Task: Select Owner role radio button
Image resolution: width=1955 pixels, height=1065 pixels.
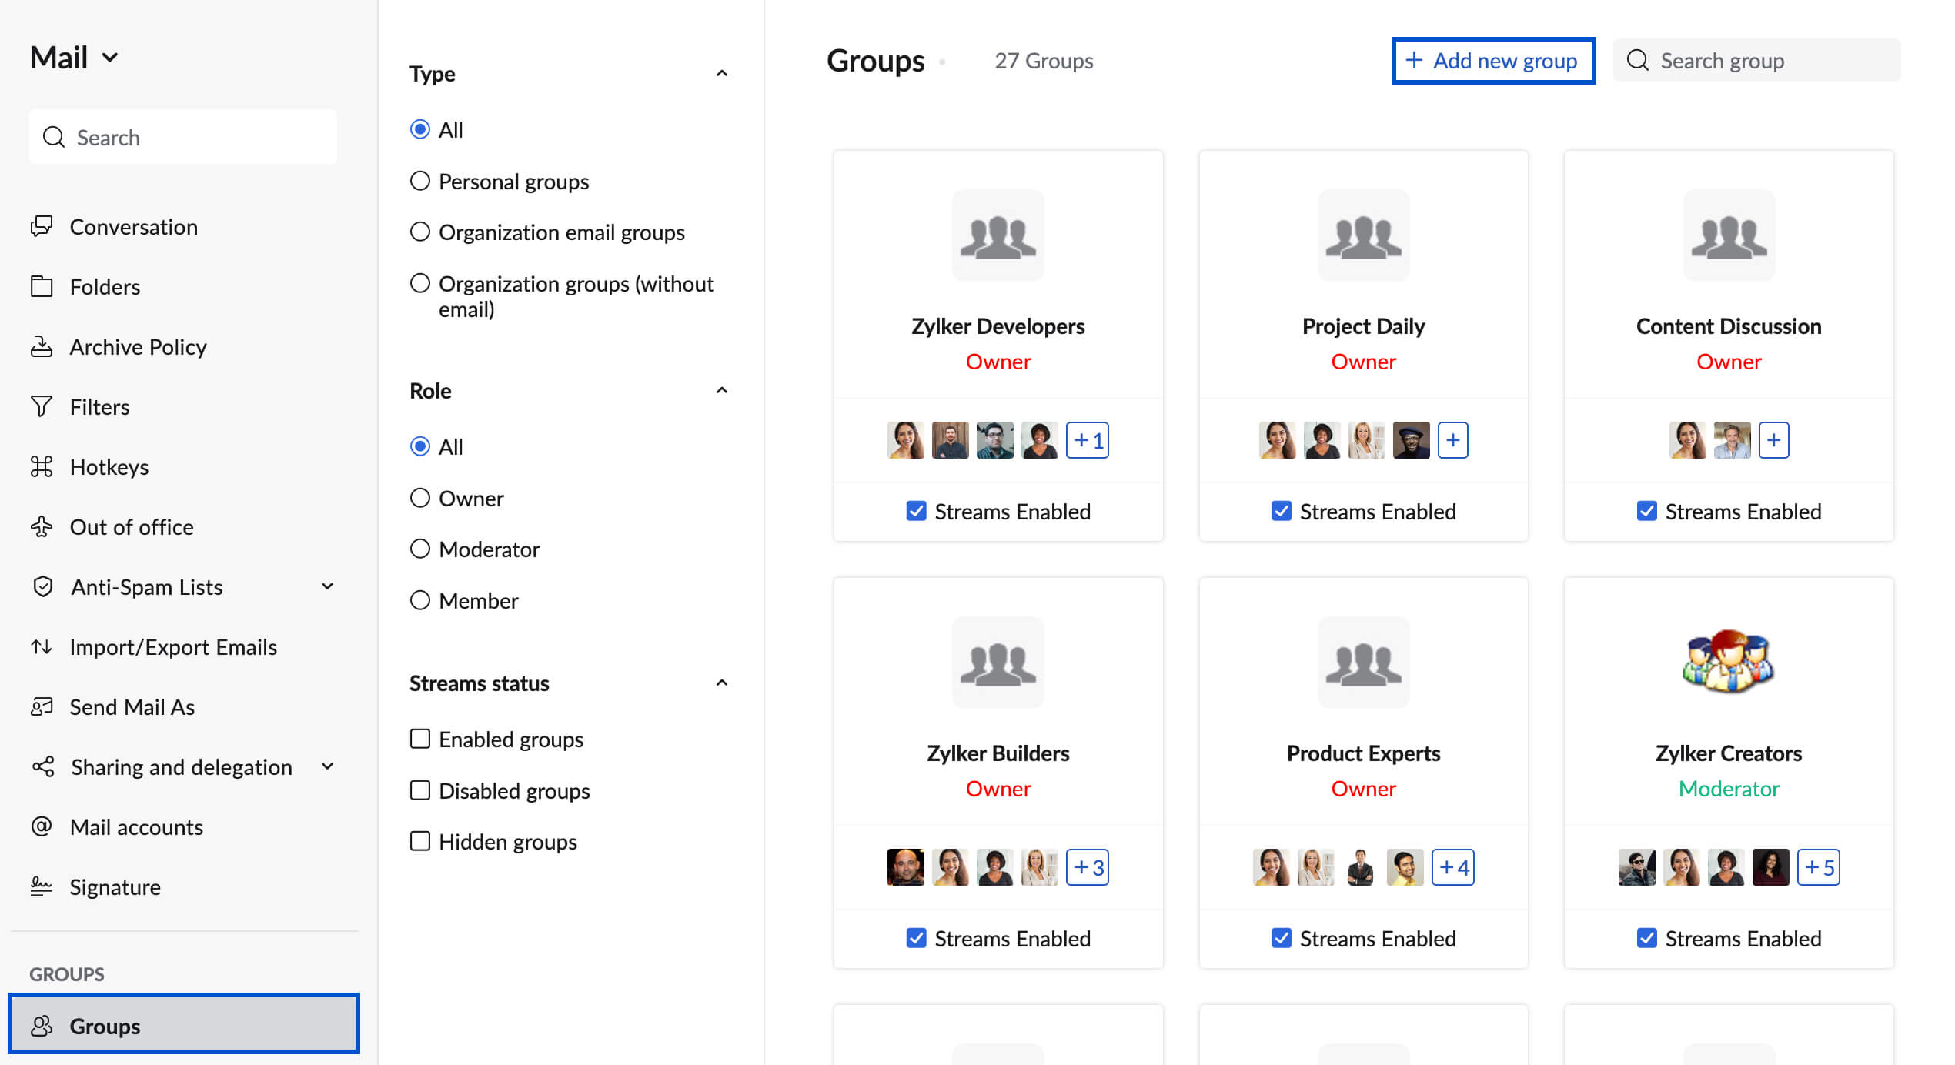Action: [419, 498]
